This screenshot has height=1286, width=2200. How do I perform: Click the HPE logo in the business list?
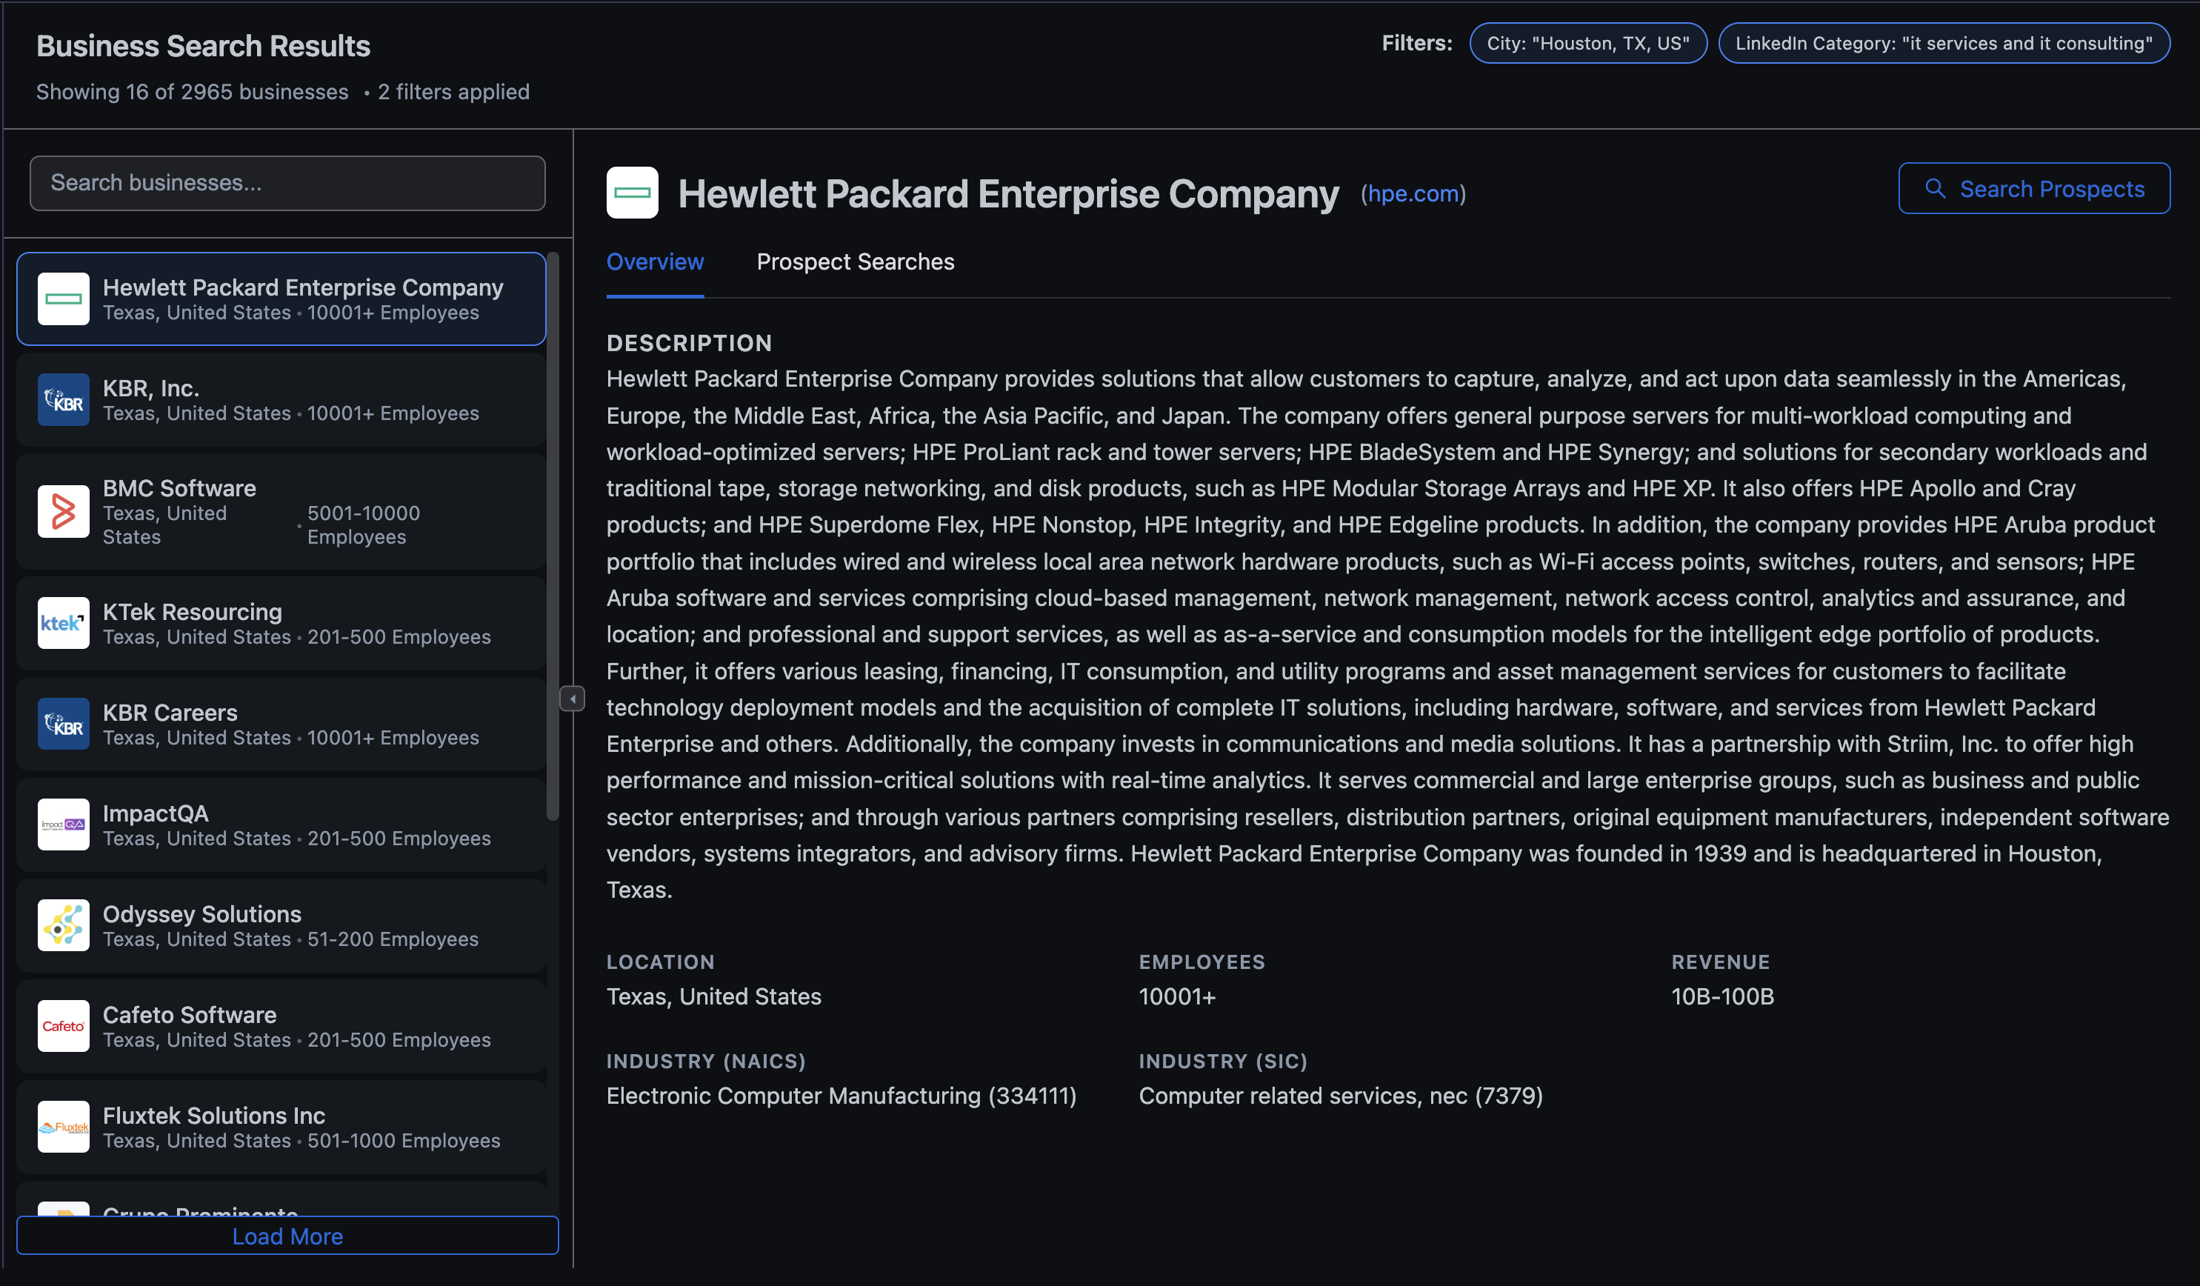click(x=64, y=299)
